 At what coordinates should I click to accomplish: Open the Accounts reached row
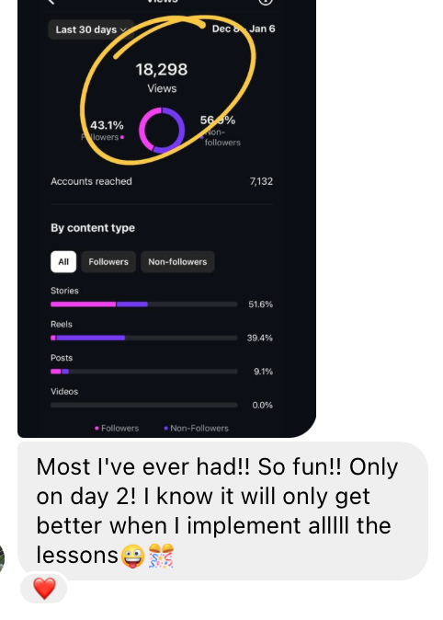point(162,181)
